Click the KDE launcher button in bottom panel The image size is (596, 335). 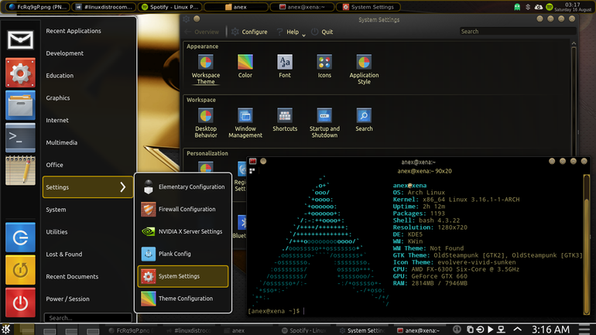(5, 329)
